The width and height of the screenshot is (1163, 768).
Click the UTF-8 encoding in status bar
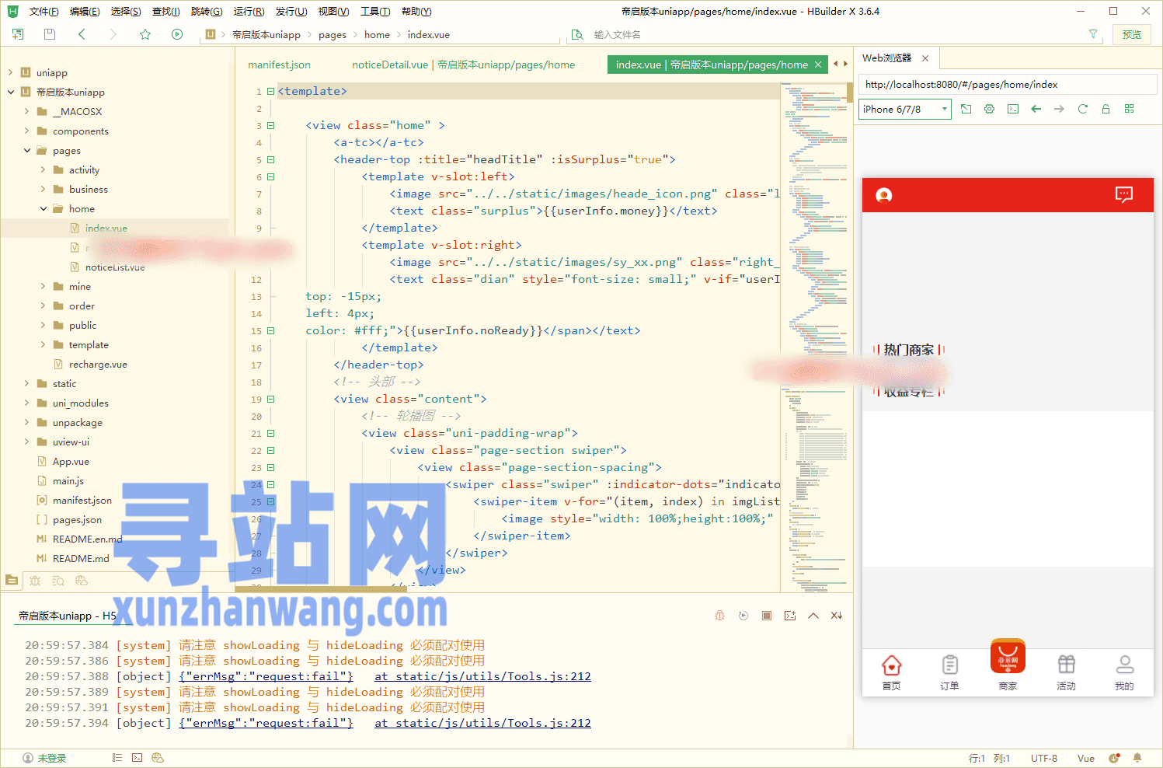click(1044, 758)
